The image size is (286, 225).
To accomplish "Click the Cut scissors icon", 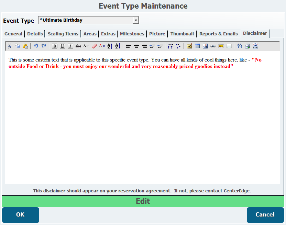I will [x=10, y=46].
